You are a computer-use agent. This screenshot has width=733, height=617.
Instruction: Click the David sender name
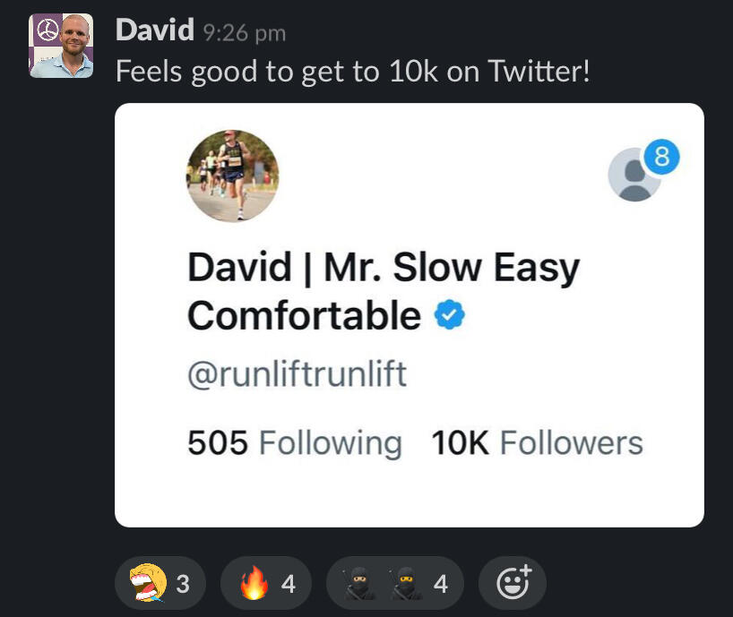point(154,30)
